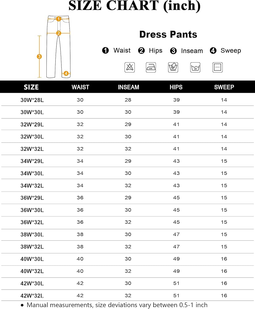The image size is (255, 309).
Task: Click the black number 1 Waist legend bullet
Action: (106, 51)
